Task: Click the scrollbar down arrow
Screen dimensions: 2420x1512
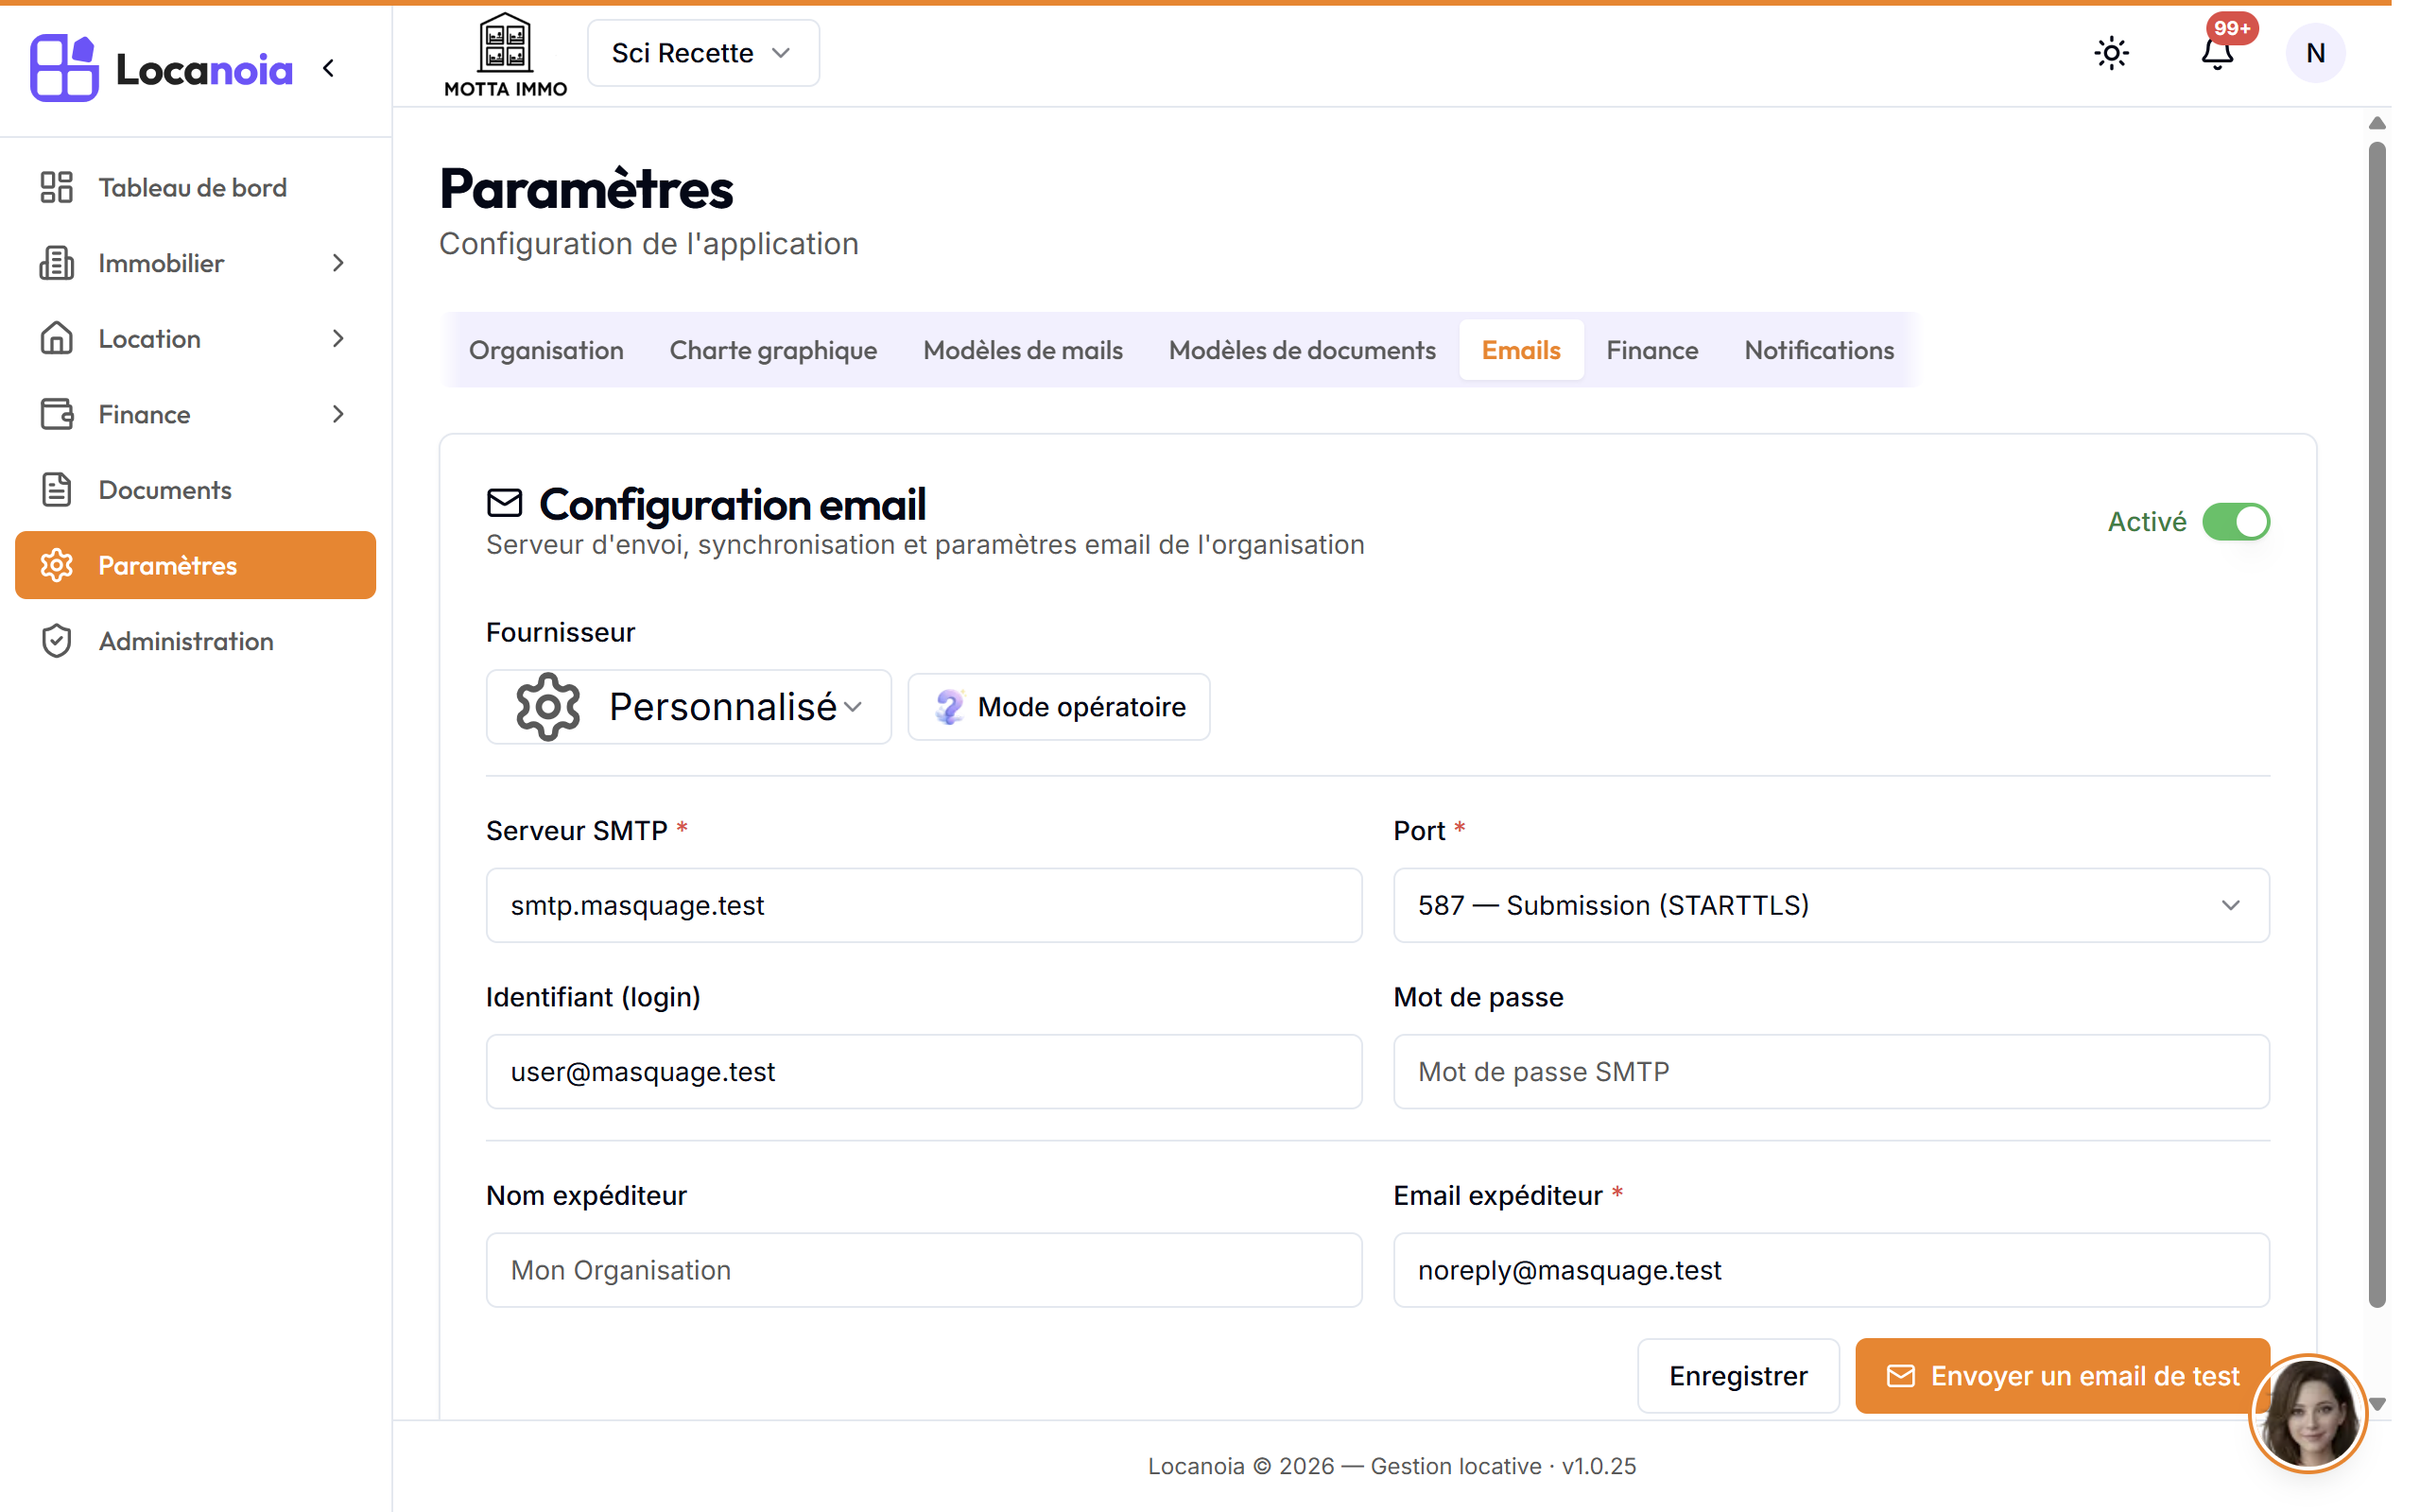Action: tap(2378, 1404)
